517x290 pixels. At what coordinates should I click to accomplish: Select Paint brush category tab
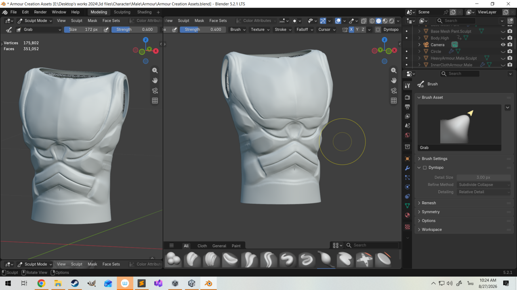[x=236, y=246]
